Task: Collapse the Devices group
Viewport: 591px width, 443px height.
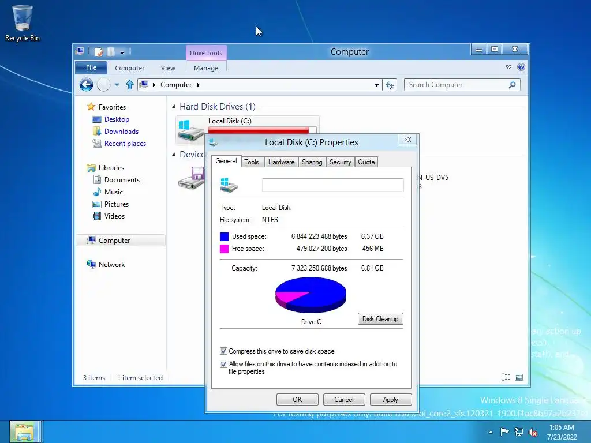Action: (174, 154)
